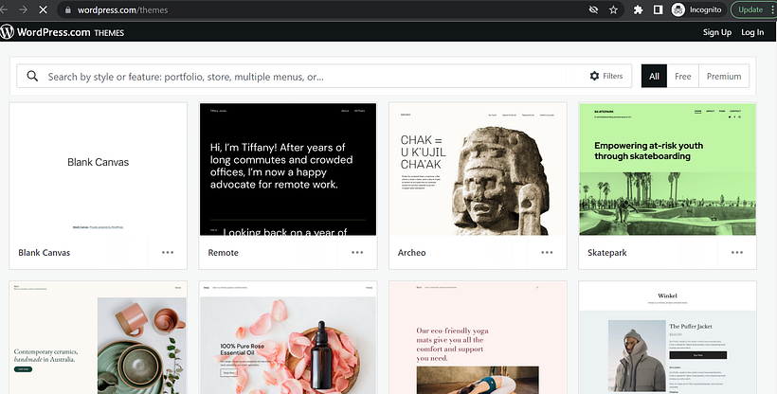Stop loading the page
The image size is (777, 394).
(x=43, y=9)
